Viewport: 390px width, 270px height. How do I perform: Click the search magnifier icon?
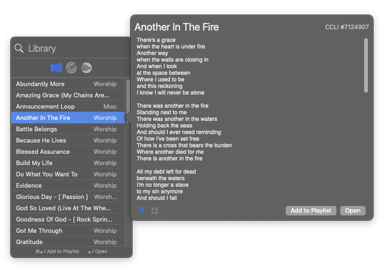pyautogui.click(x=19, y=48)
